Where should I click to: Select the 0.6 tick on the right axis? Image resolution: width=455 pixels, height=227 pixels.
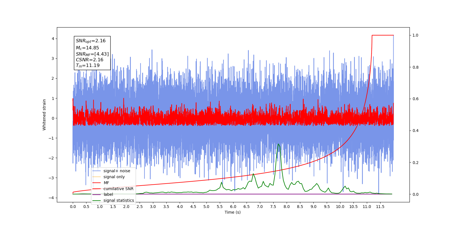click(415, 99)
